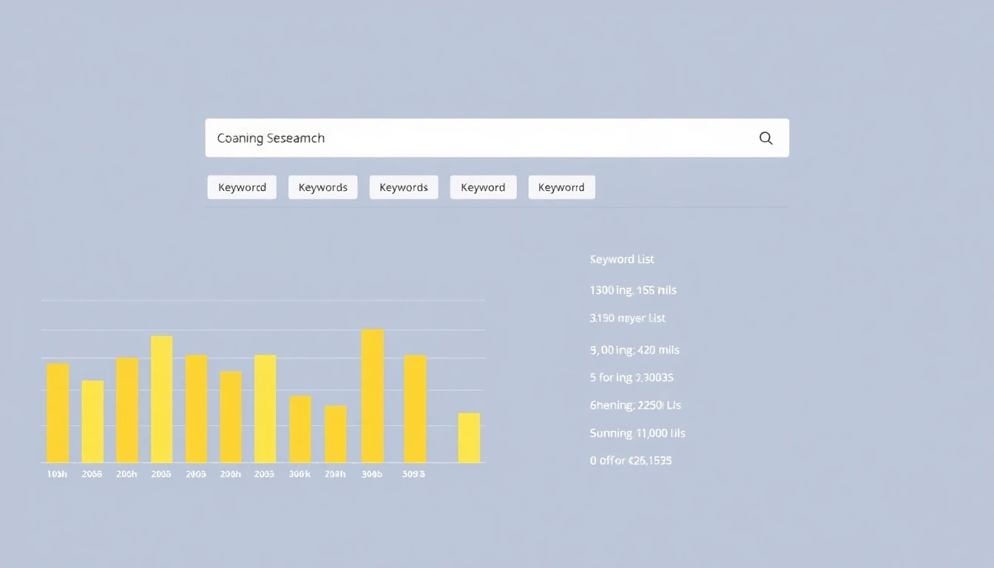The image size is (994, 568).
Task: Click the "0 offor €26,1535" entry
Action: click(631, 461)
